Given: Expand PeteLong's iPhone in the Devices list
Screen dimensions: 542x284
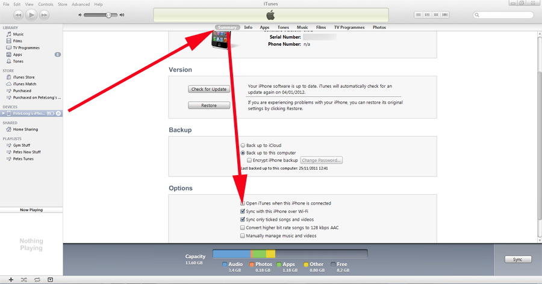Looking at the screenshot, I should pos(4,113).
